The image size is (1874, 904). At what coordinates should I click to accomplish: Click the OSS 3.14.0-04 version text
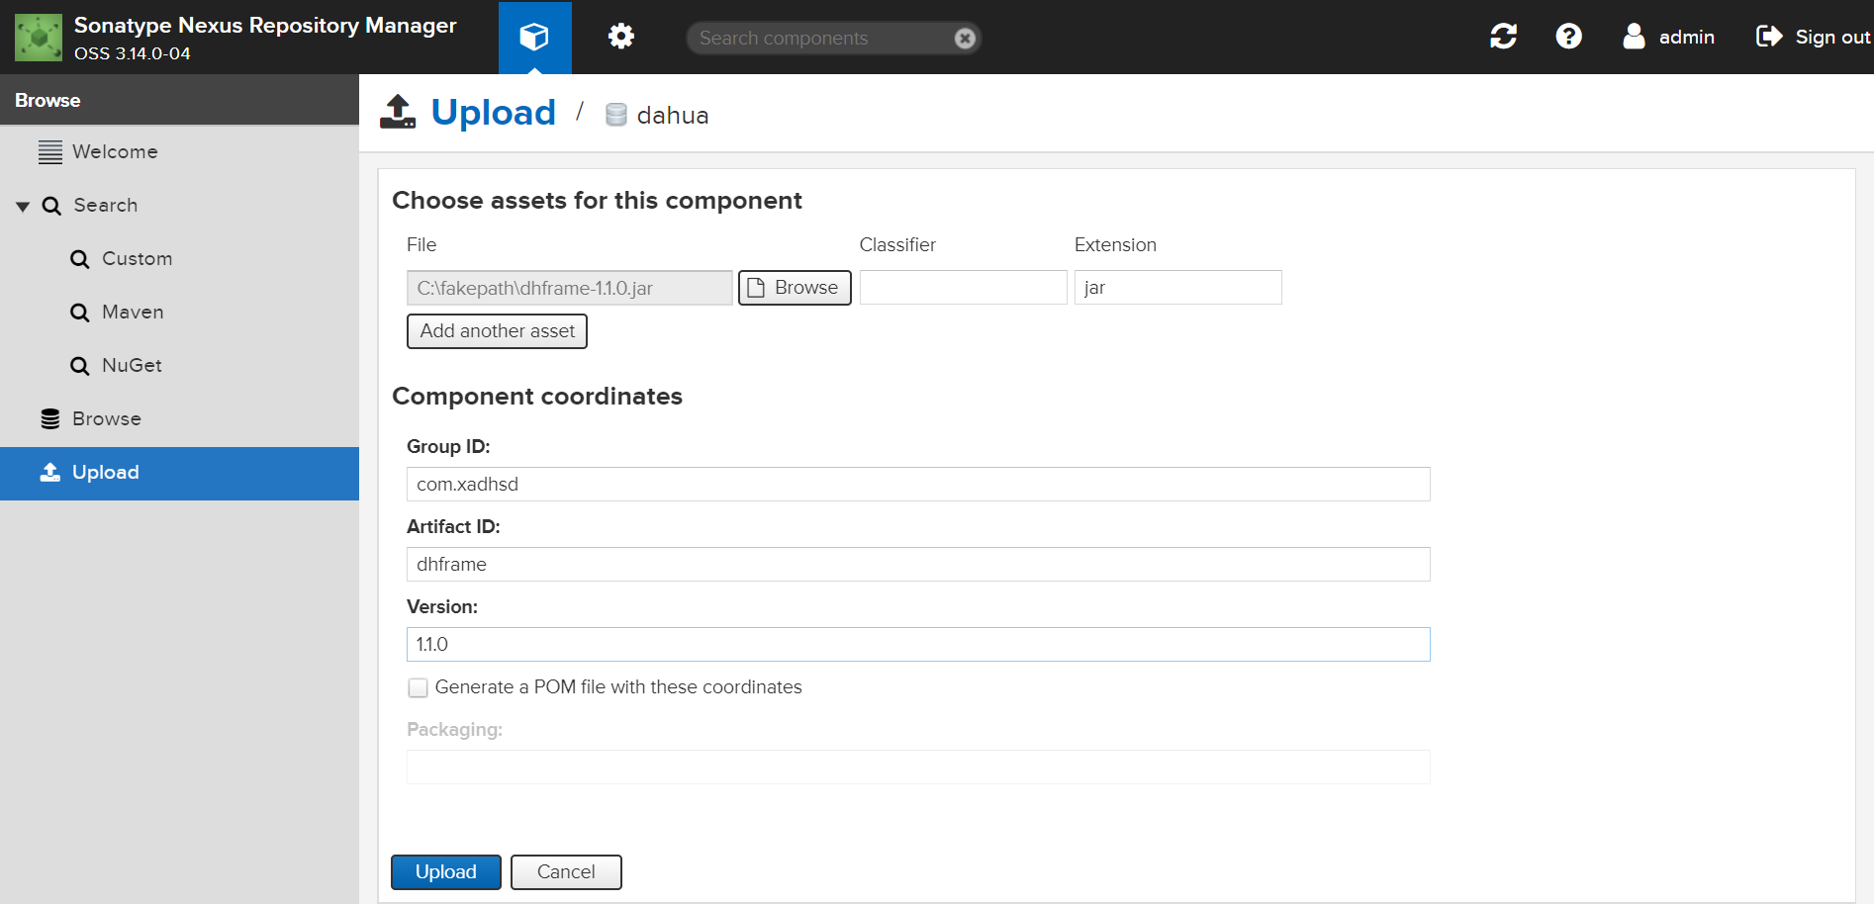point(133,53)
